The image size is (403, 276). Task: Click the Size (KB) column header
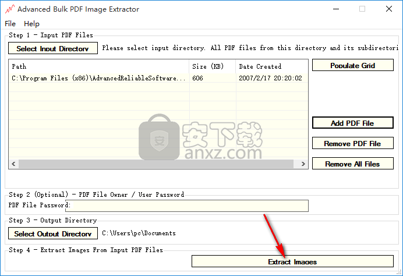point(213,66)
